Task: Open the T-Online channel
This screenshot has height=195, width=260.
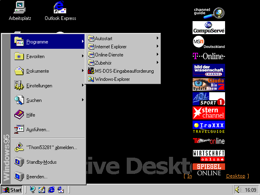Action: pyautogui.click(x=209, y=56)
